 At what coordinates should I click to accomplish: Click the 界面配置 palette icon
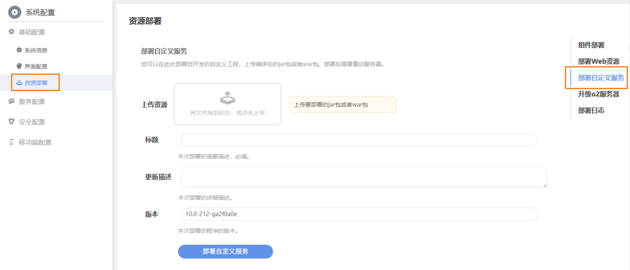coord(19,67)
